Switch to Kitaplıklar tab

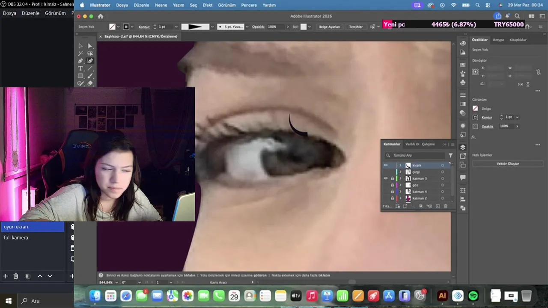pos(518,40)
